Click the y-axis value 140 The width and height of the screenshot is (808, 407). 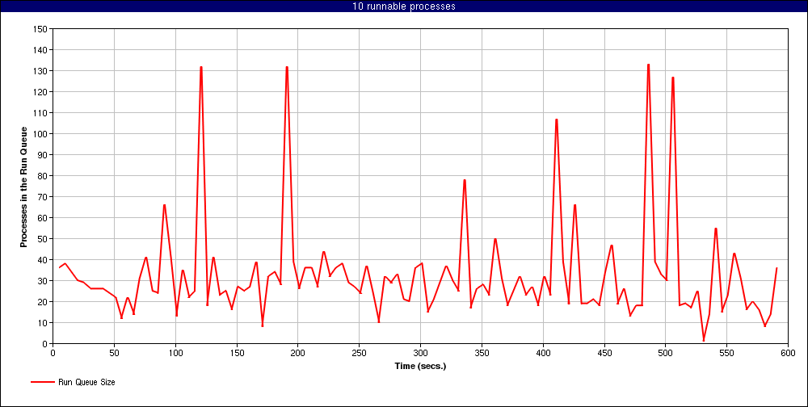(40, 50)
